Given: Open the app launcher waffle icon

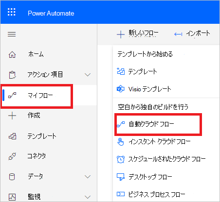Looking at the screenshot, I should coord(12,12).
